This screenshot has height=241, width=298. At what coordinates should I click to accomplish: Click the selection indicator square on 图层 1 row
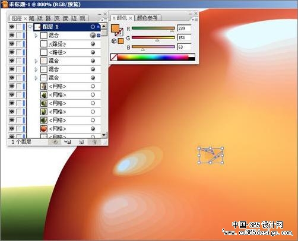pos(99,27)
